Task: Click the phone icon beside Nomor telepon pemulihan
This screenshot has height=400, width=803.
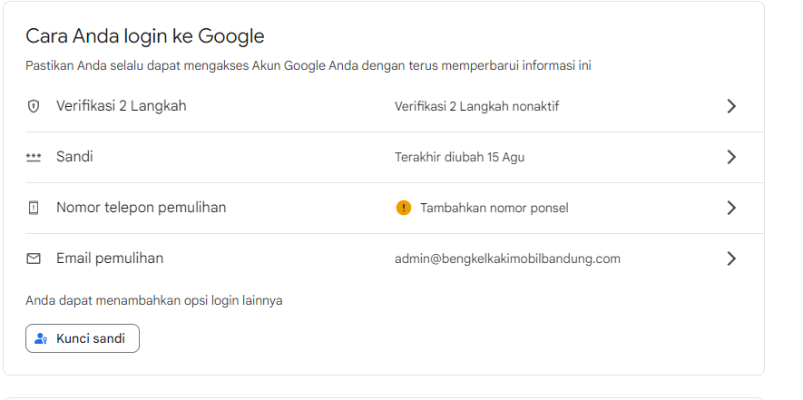Action: click(34, 208)
